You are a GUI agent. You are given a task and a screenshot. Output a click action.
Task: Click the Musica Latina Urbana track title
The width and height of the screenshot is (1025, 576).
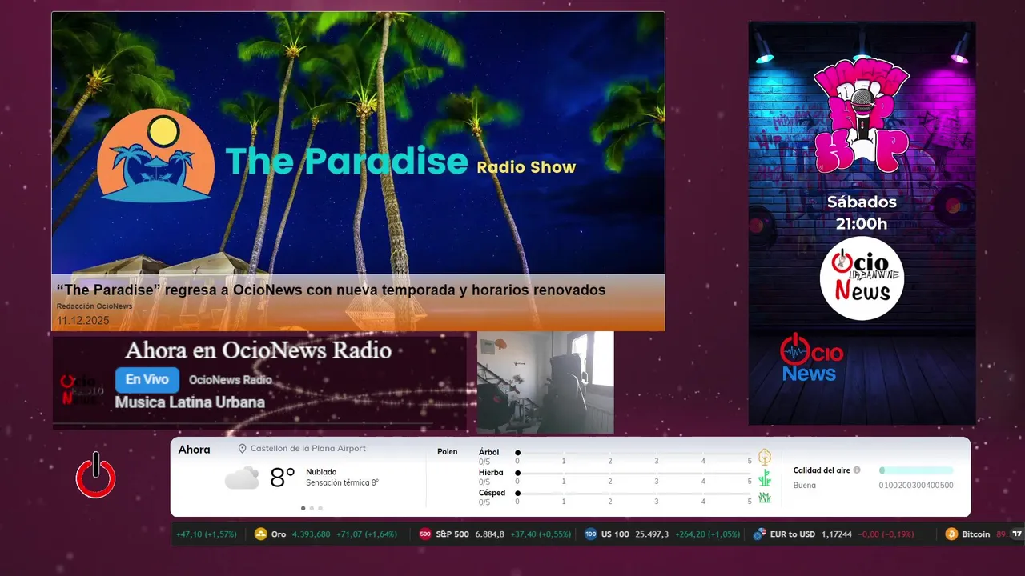pyautogui.click(x=190, y=402)
